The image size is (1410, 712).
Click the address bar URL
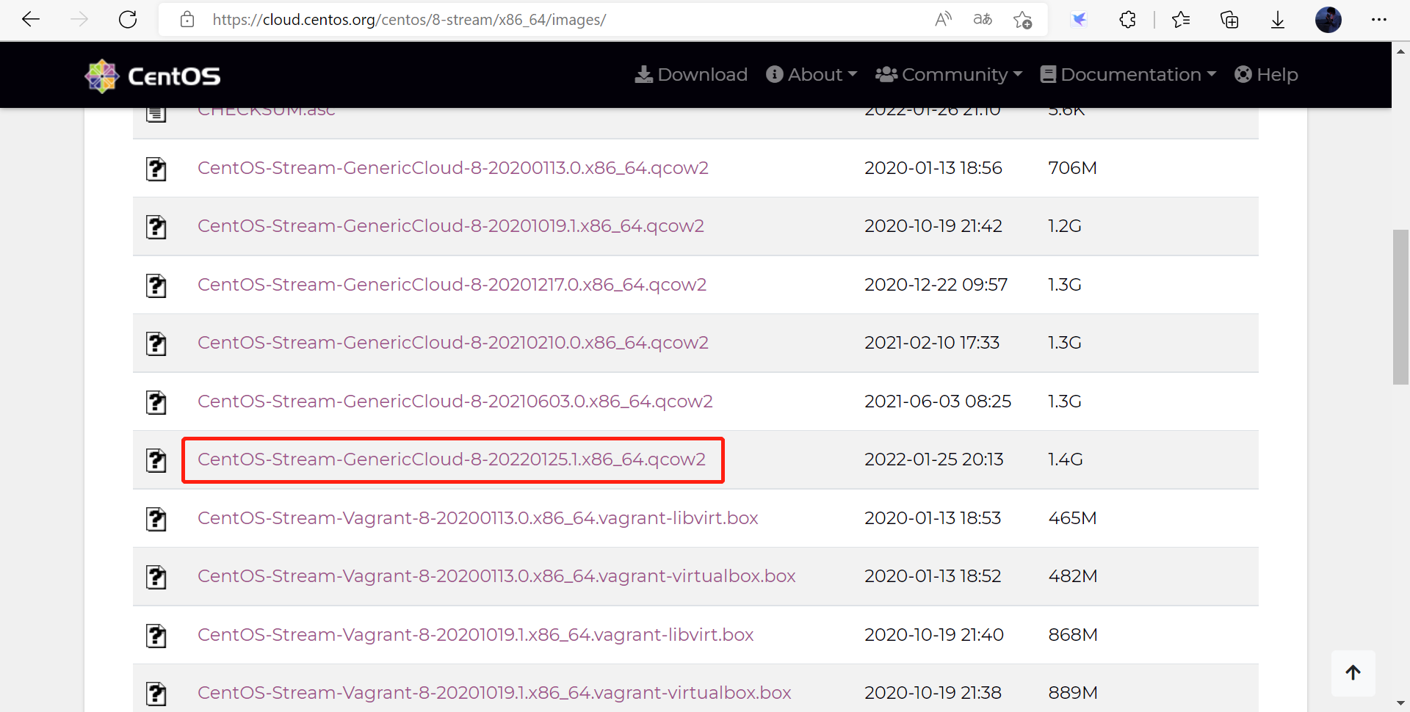(x=409, y=20)
